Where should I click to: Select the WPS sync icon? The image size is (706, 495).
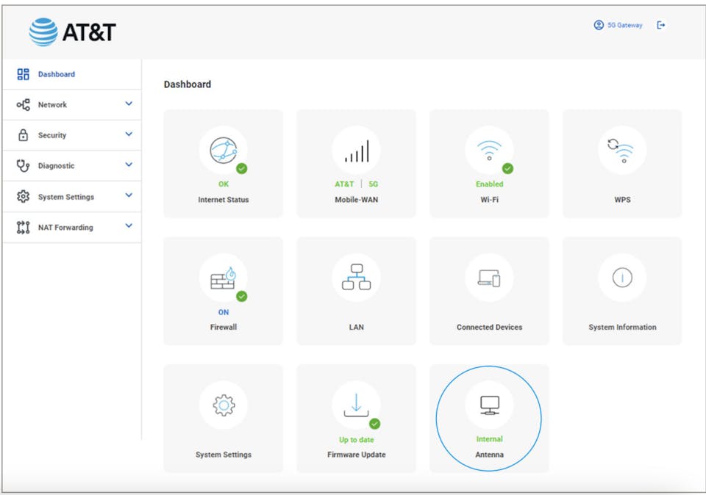pyautogui.click(x=622, y=150)
